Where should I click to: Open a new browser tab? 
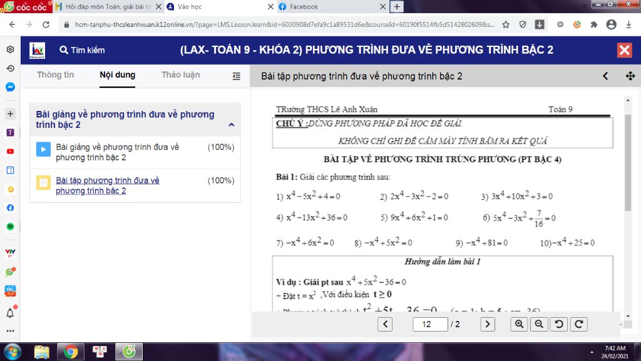click(x=396, y=6)
